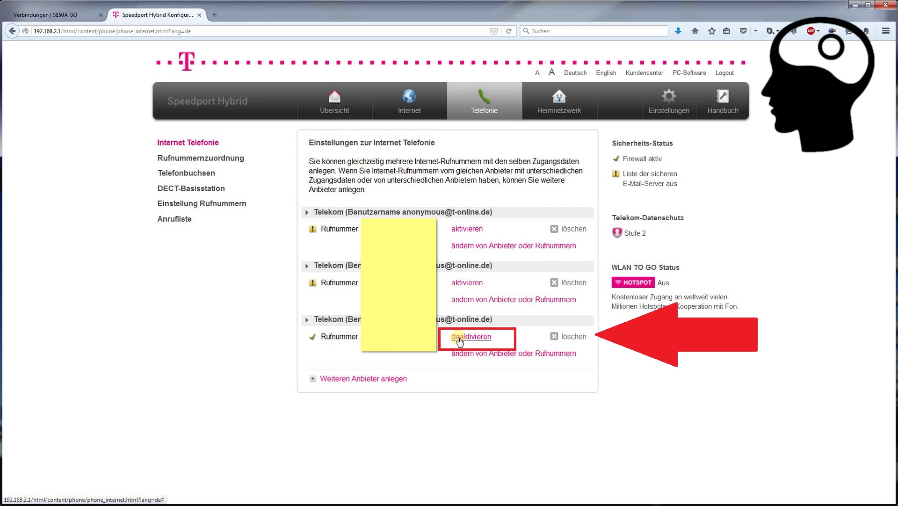
Task: Open Stufe 2 privacy level
Action: pos(635,233)
